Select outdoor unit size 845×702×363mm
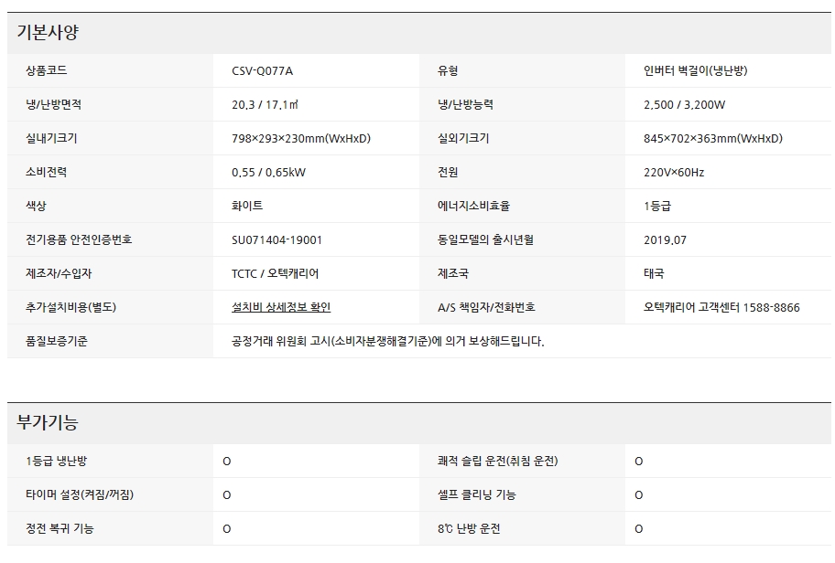Image resolution: width=835 pixels, height=563 pixels. click(x=713, y=138)
